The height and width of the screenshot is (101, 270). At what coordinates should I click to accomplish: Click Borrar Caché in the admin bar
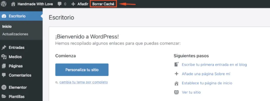tap(103, 4)
